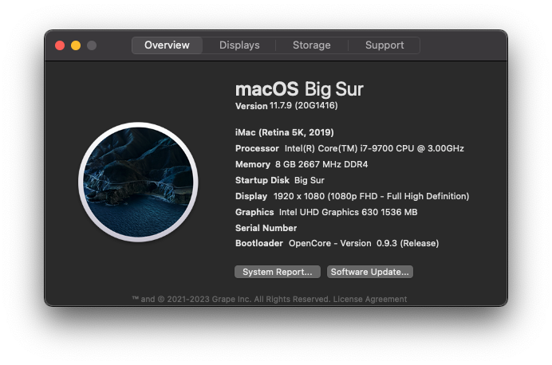The image size is (552, 365).
Task: Select the Overview tab
Action: (167, 45)
